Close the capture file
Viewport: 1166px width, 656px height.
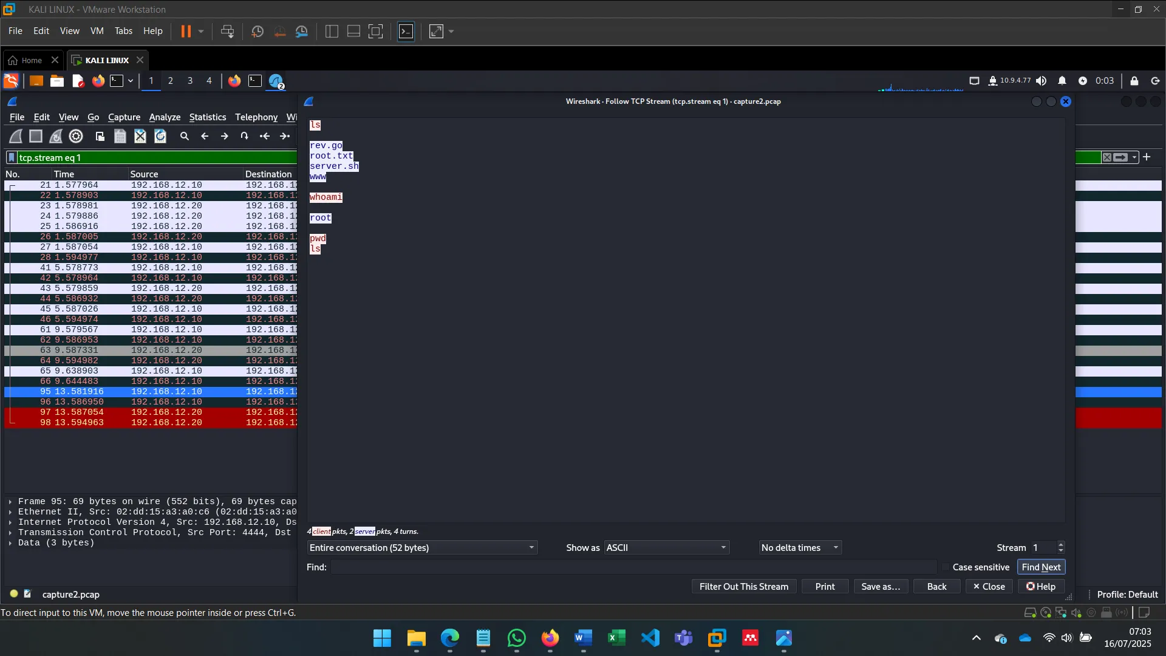pos(140,136)
